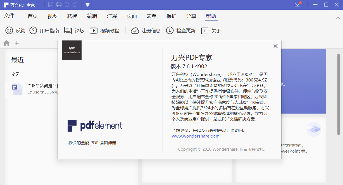The height and width of the screenshot is (185, 343).
Task: Click the version text 7.6.1.4902
Action: (195, 67)
